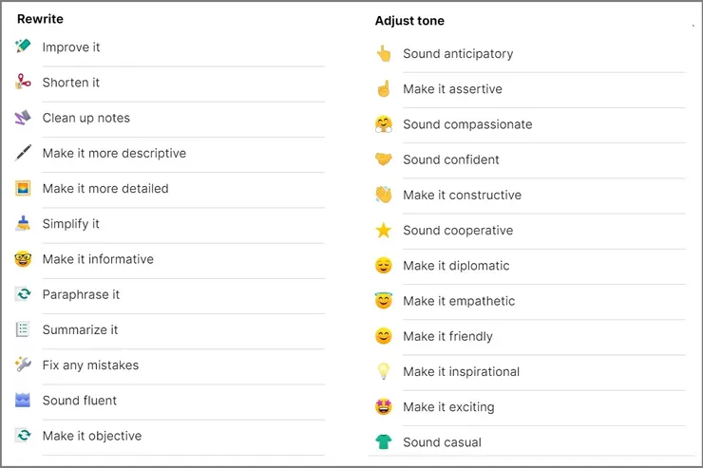Screen dimensions: 703x468
Task: Choose Make it informative rewrite option
Action: (x=98, y=259)
